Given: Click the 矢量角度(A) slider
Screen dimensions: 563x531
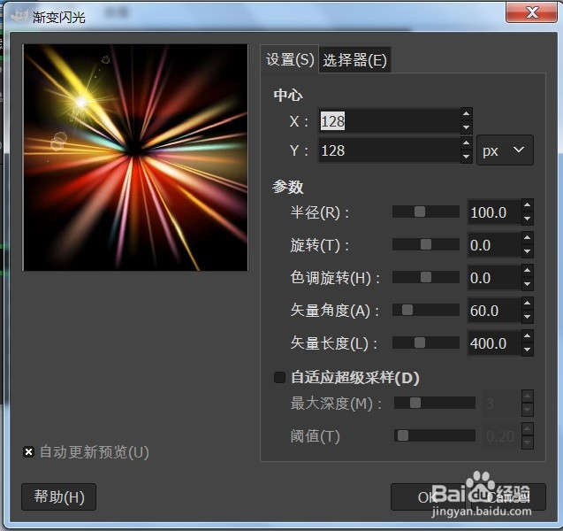Looking at the screenshot, I should (426, 310).
